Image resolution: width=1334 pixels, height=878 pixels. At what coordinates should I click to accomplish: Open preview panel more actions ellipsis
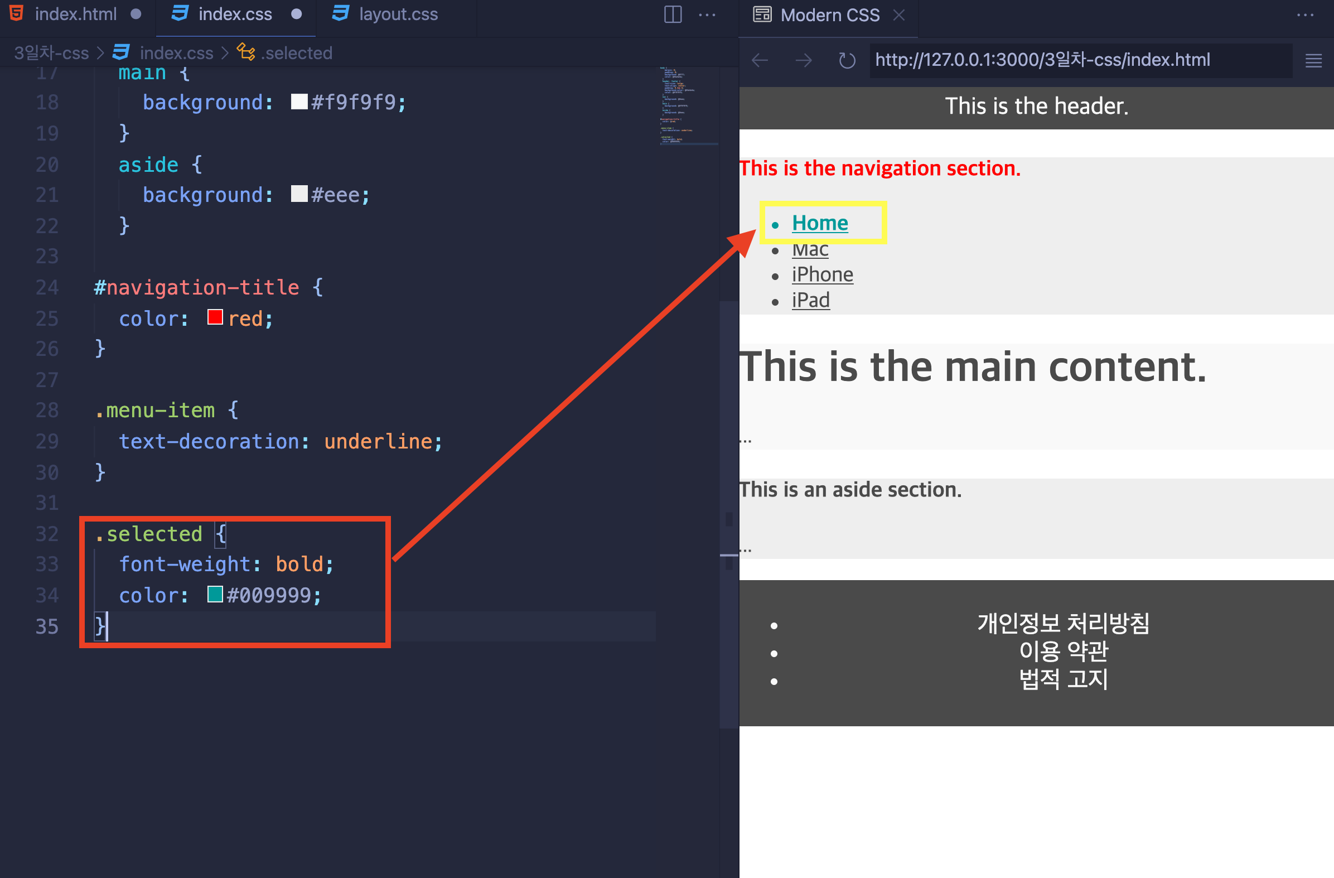coord(1306,15)
